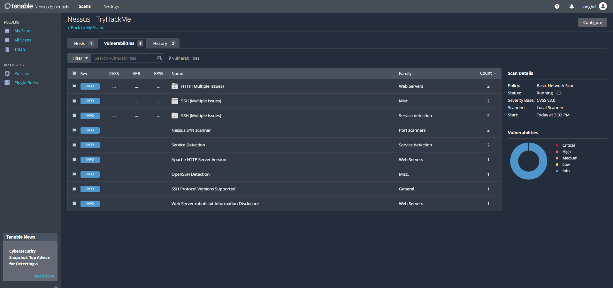The image size is (613, 288).
Task: Open the Filter dropdown
Action: (80, 58)
